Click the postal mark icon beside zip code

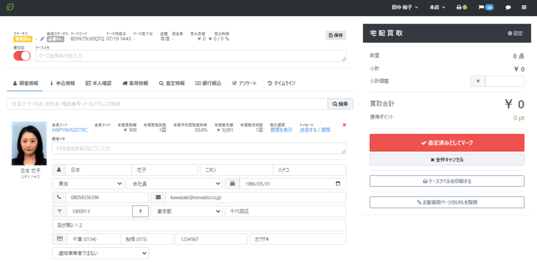tap(60, 211)
